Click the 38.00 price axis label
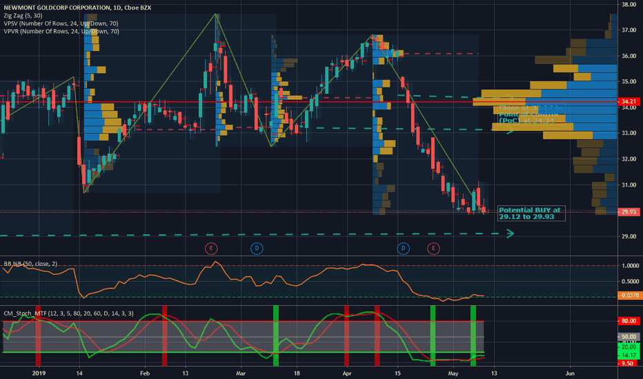The image size is (643, 379). tap(629, 5)
